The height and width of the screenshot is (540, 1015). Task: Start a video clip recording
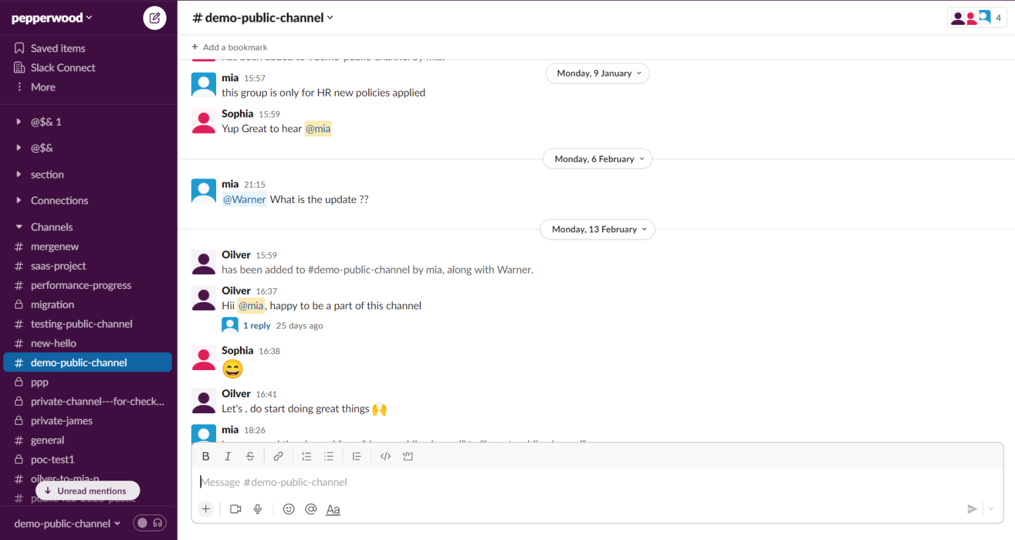[x=235, y=509]
